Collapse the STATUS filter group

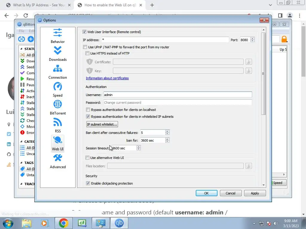coord(21,49)
